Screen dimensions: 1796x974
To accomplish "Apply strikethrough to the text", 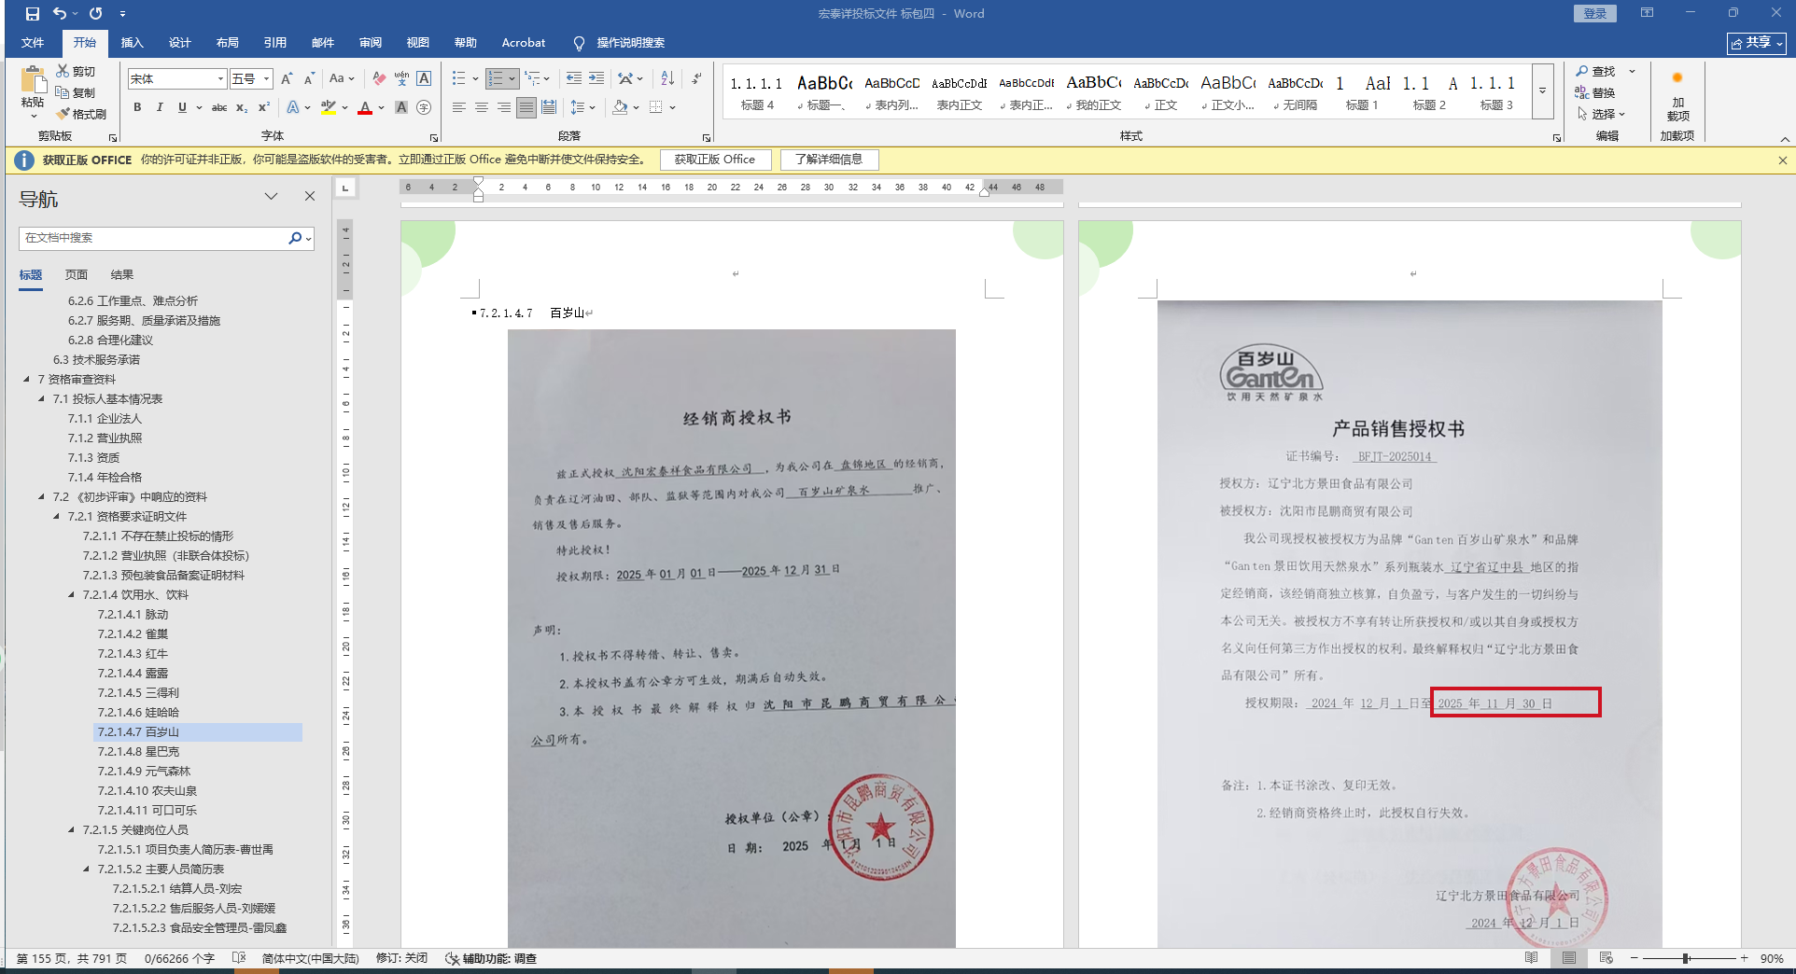I will pos(219,107).
